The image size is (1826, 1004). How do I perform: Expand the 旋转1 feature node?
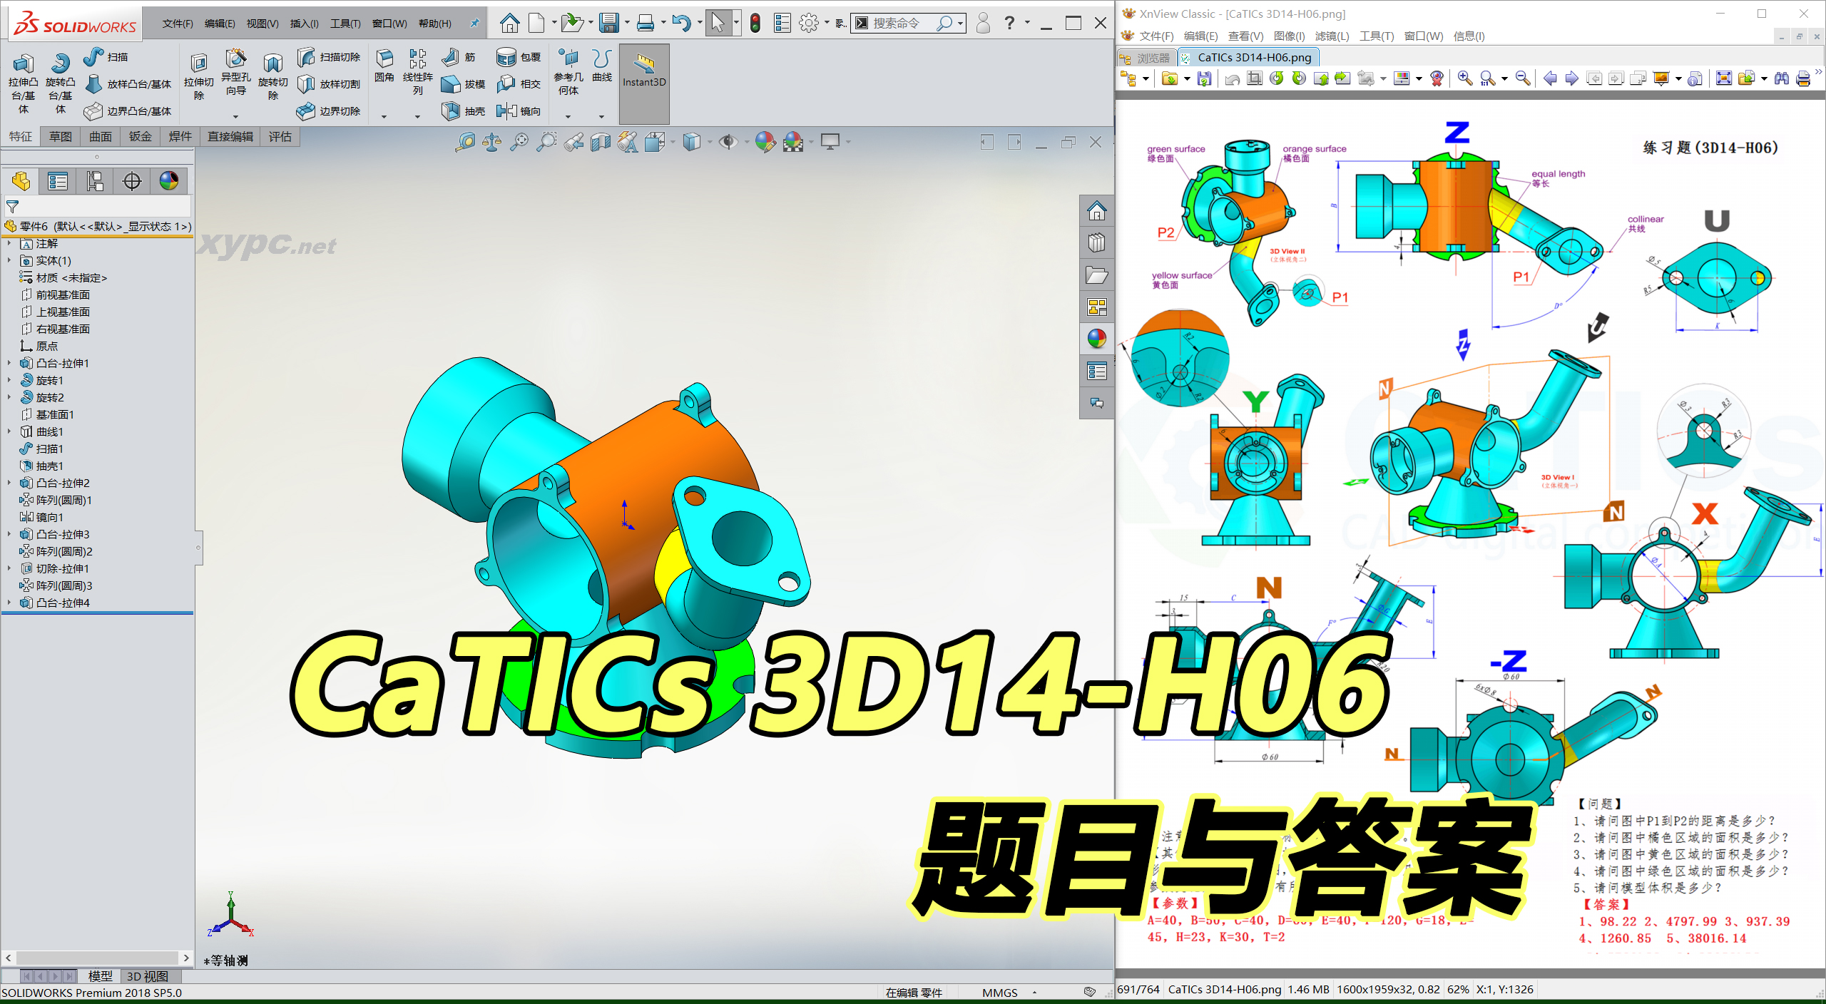9,380
